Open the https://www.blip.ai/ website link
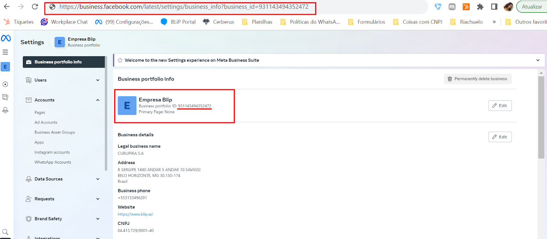This screenshot has width=547, height=239. point(135,214)
